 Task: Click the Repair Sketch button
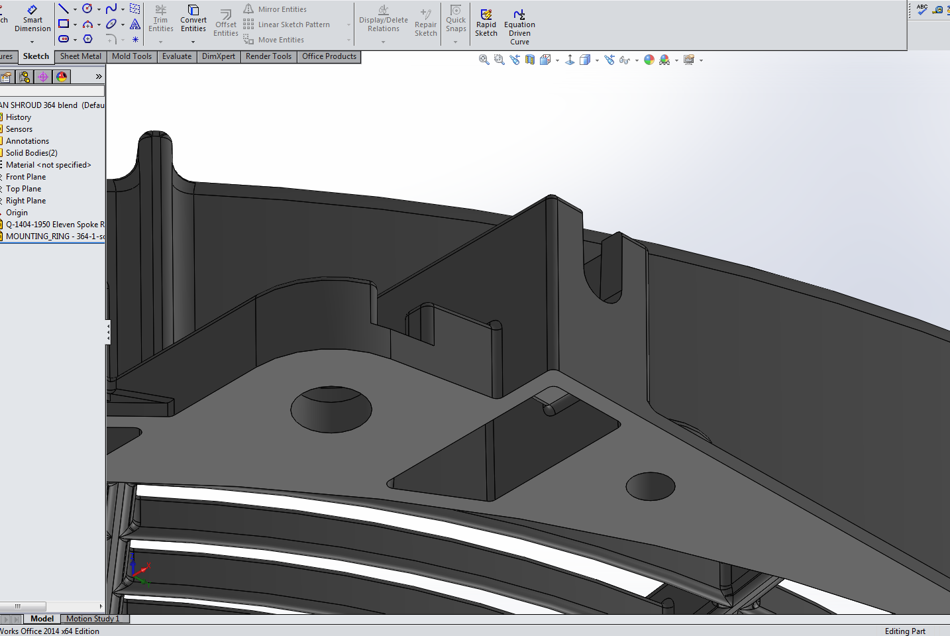click(425, 20)
